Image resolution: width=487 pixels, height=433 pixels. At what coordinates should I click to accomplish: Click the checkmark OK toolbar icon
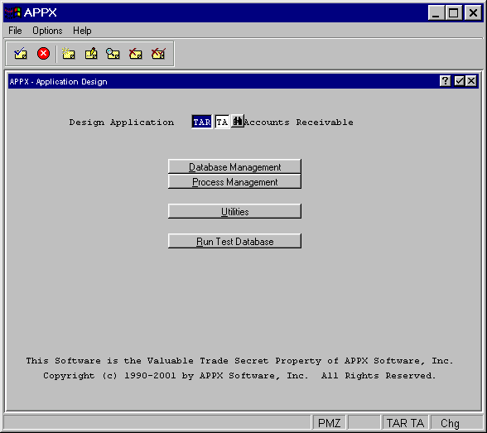21,54
